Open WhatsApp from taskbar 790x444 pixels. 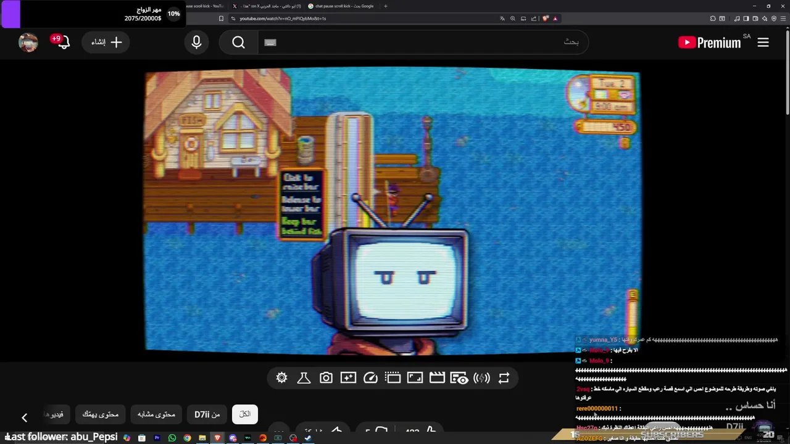pos(172,438)
